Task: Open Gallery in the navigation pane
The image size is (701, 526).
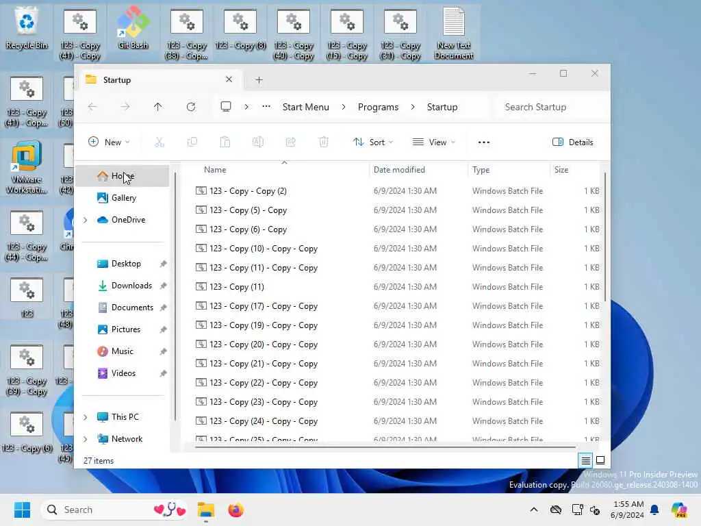Action: (x=123, y=198)
